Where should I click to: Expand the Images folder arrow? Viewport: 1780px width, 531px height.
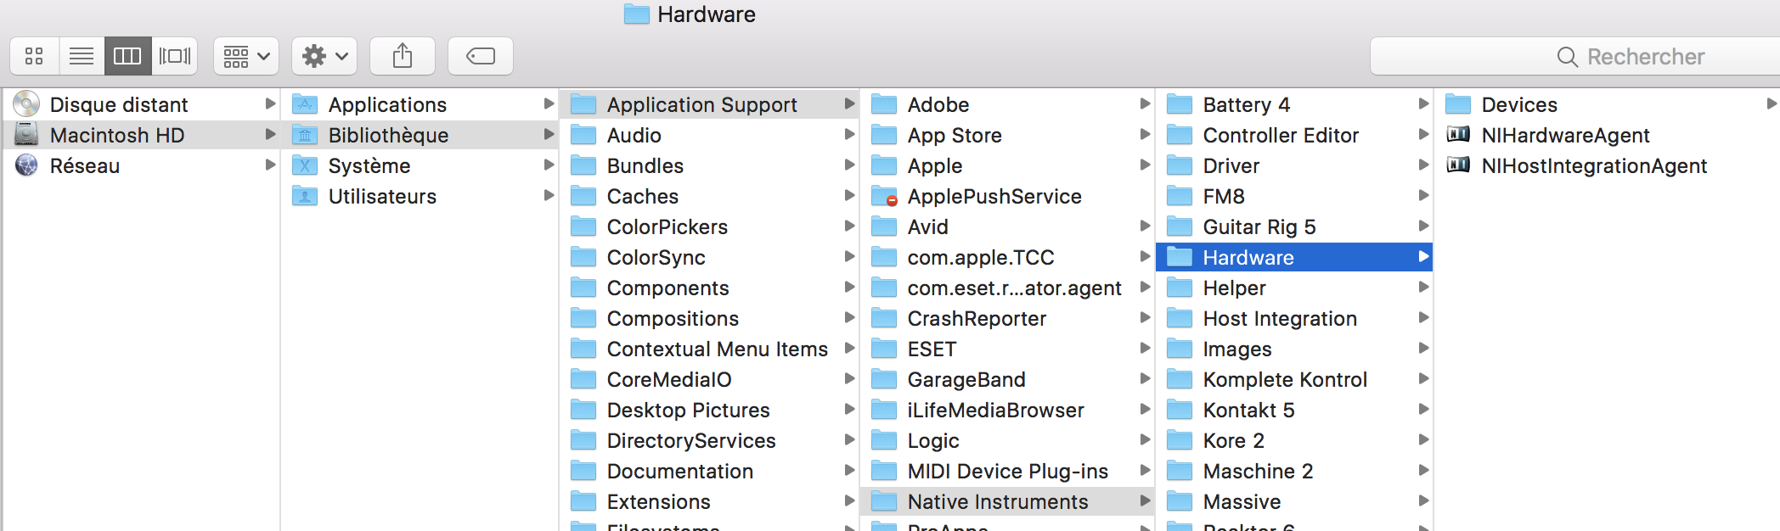(x=1423, y=348)
